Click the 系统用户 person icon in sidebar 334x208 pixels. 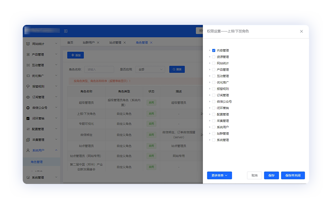tap(28, 150)
